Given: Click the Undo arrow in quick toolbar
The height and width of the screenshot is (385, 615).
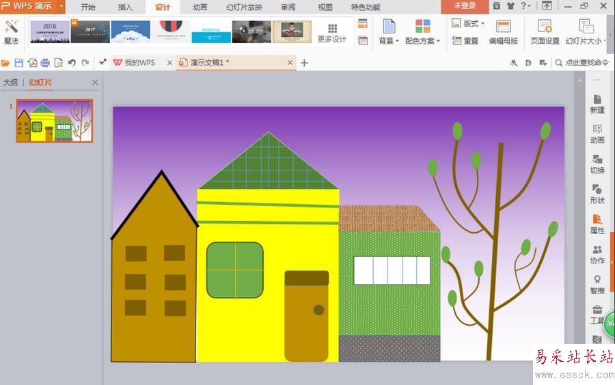Looking at the screenshot, I should (x=72, y=63).
